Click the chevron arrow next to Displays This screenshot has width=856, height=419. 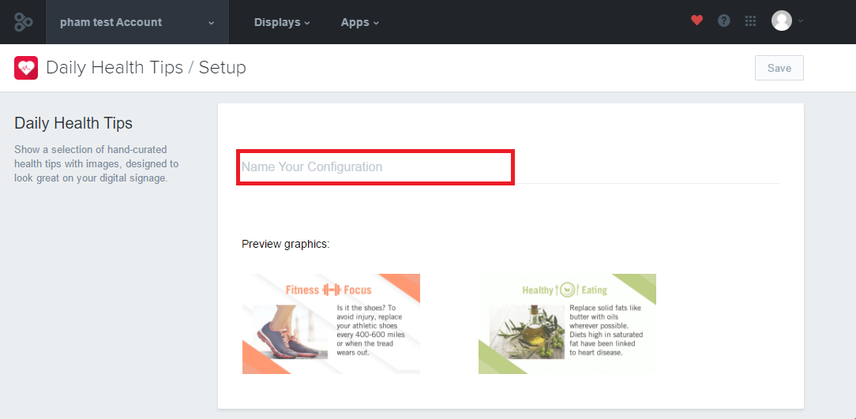tap(307, 24)
